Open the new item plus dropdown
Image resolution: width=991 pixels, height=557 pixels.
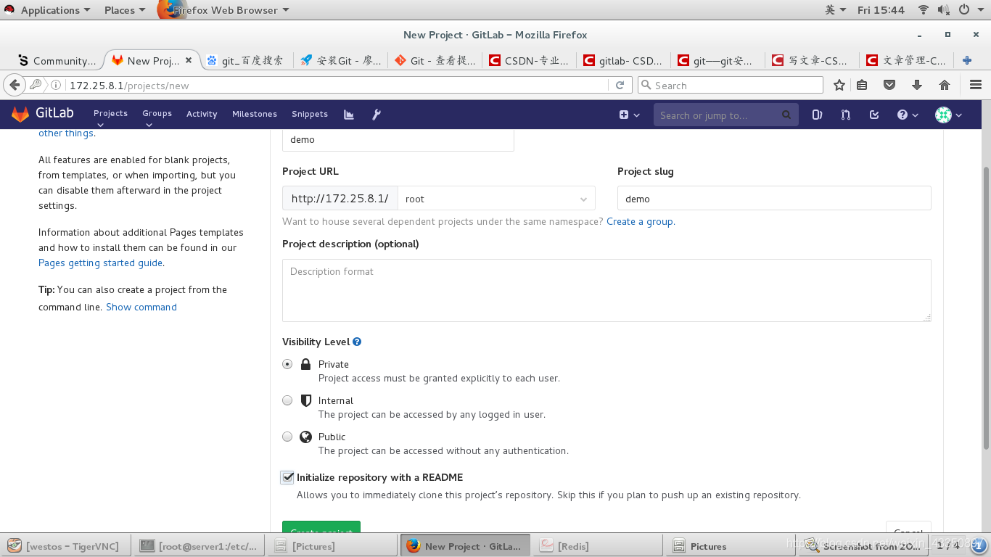[x=629, y=115]
